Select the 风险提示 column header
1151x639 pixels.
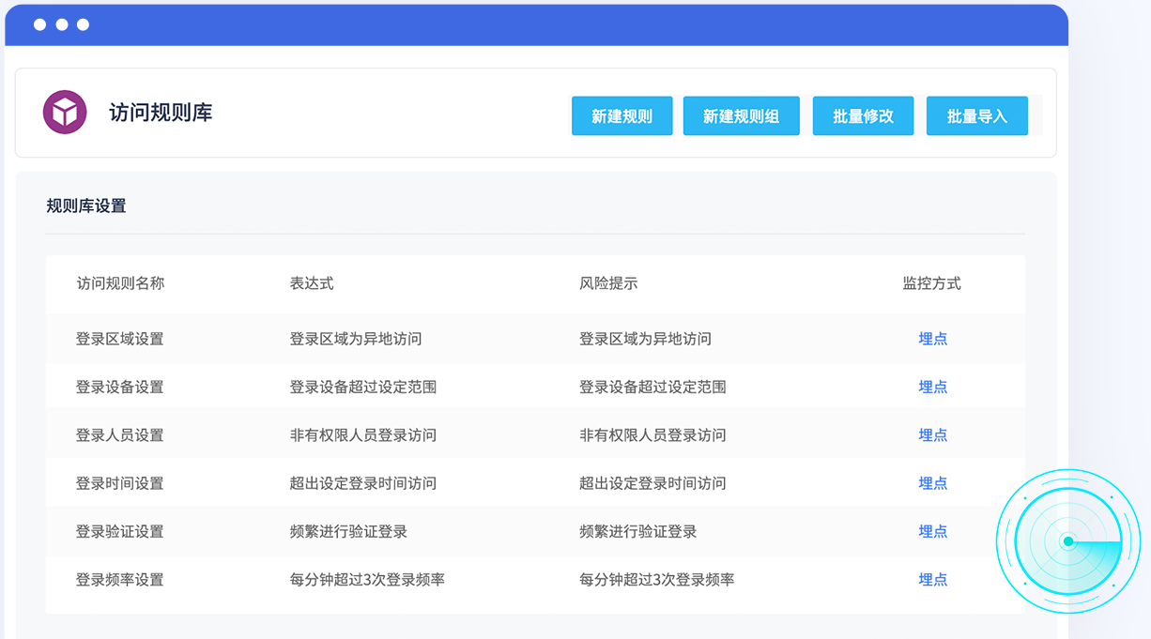click(x=608, y=283)
